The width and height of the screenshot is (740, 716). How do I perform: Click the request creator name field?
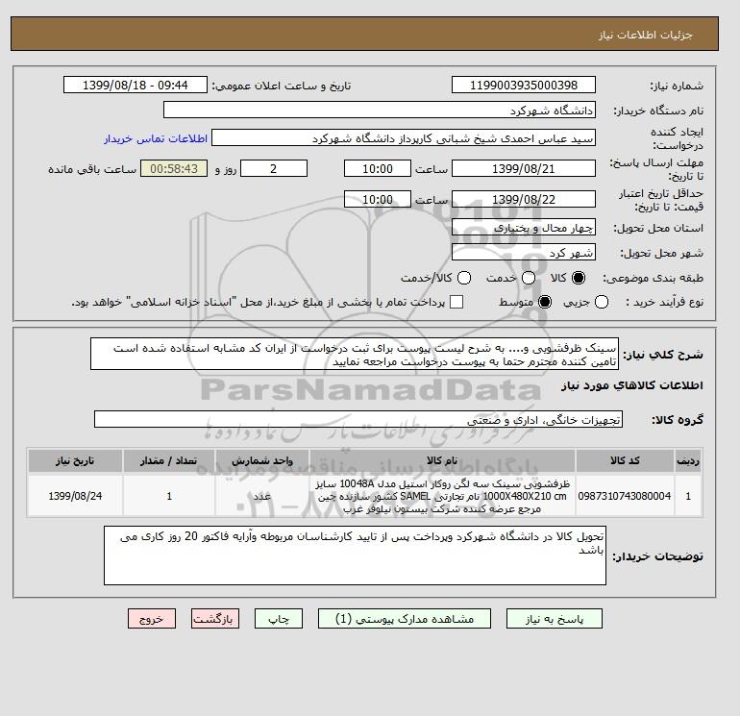[x=404, y=138]
